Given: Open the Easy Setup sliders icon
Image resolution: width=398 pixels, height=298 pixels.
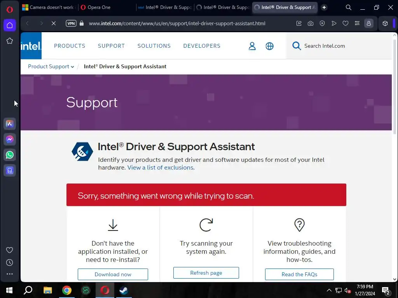Looking at the screenshot, I should tap(357, 24).
